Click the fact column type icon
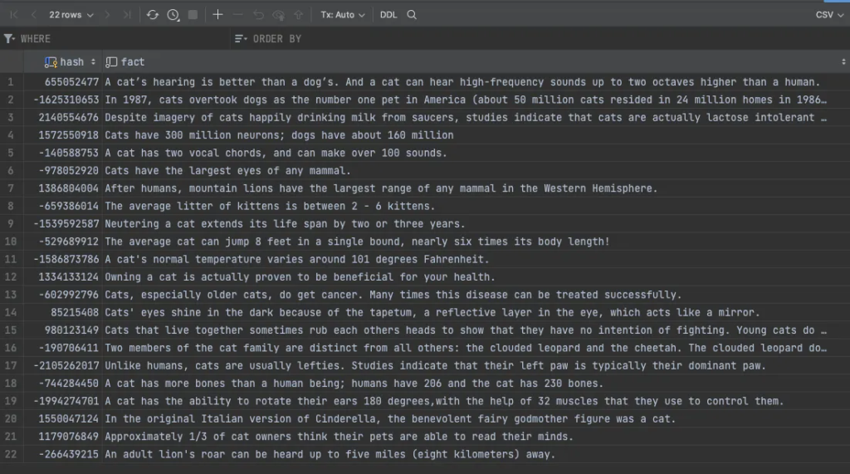The height and width of the screenshot is (474, 850). point(111,62)
